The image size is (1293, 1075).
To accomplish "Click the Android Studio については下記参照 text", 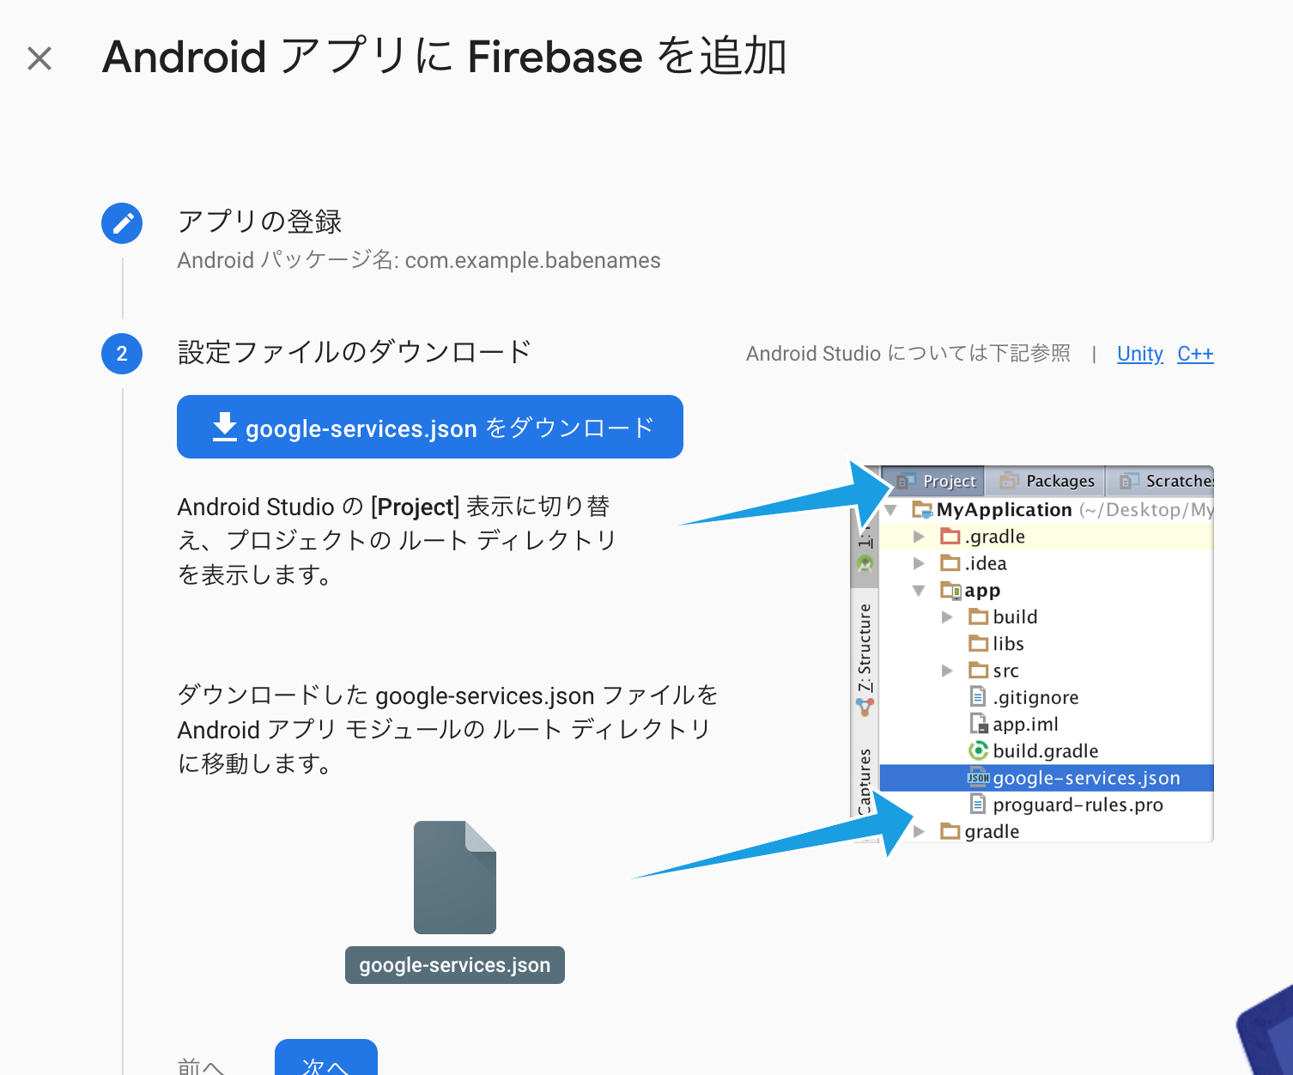I will click(908, 354).
